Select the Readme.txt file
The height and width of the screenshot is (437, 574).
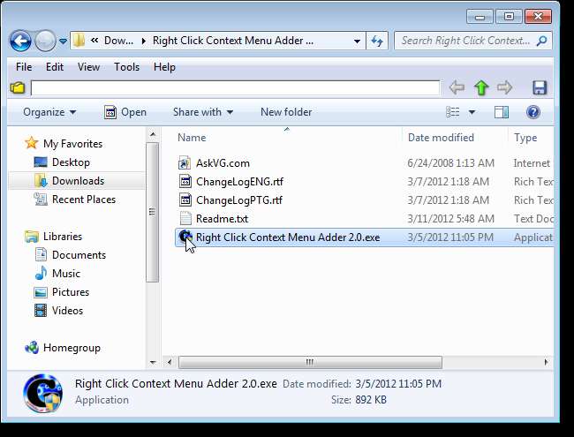(x=222, y=218)
